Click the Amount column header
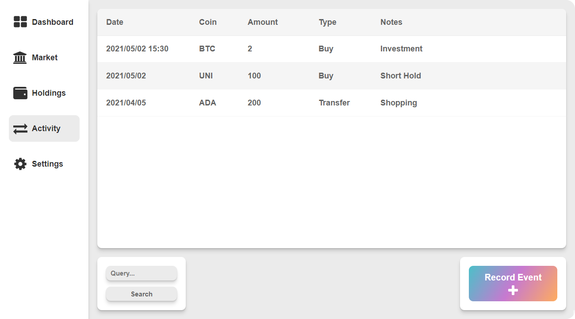This screenshot has width=575, height=319. click(263, 22)
